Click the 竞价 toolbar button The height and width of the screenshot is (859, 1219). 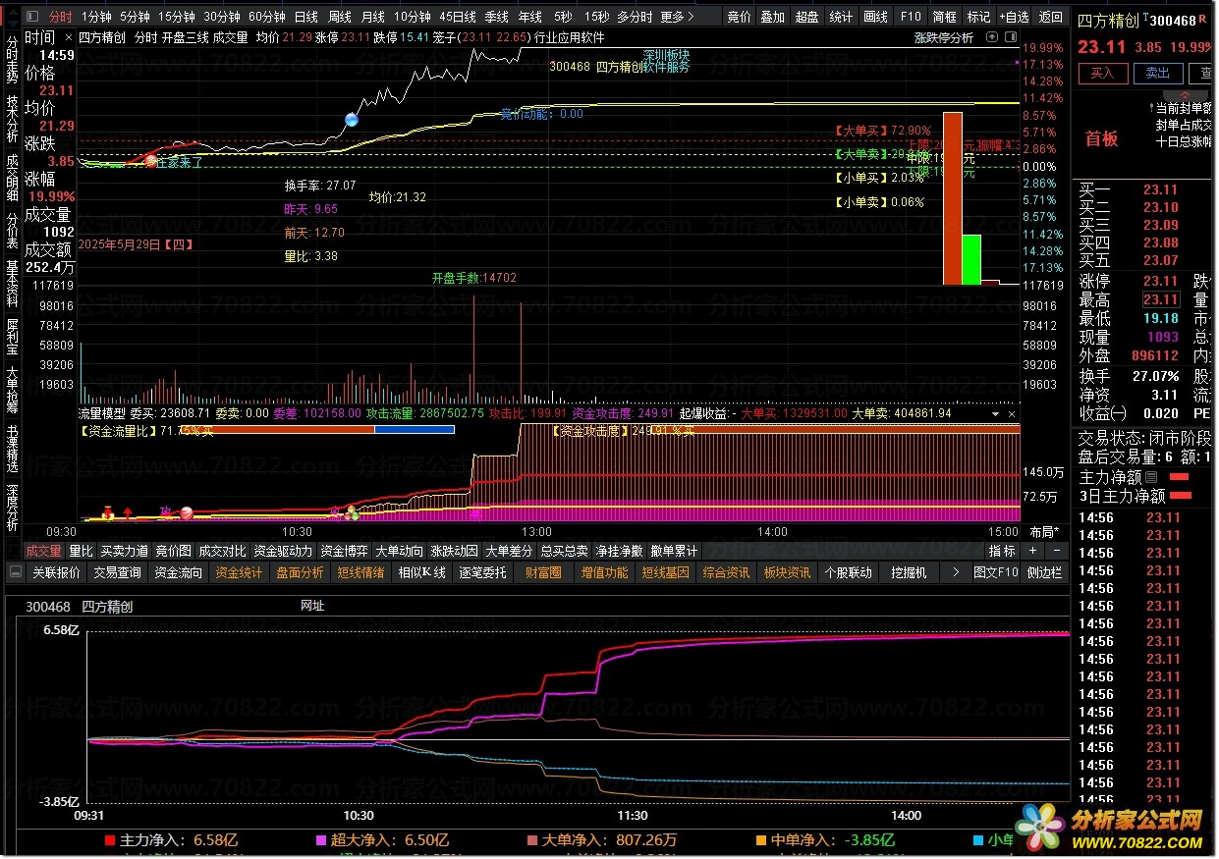[x=740, y=17]
